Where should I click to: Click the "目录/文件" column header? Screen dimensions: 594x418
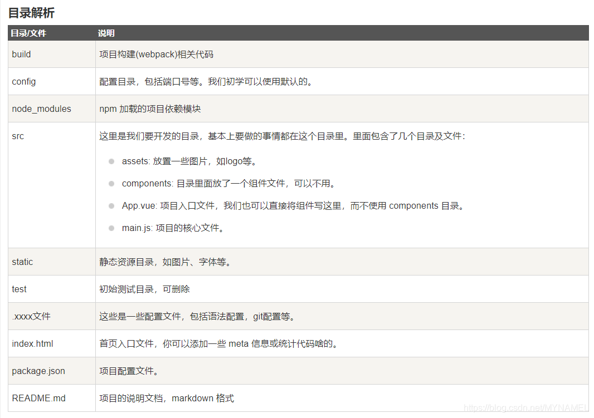click(x=28, y=33)
